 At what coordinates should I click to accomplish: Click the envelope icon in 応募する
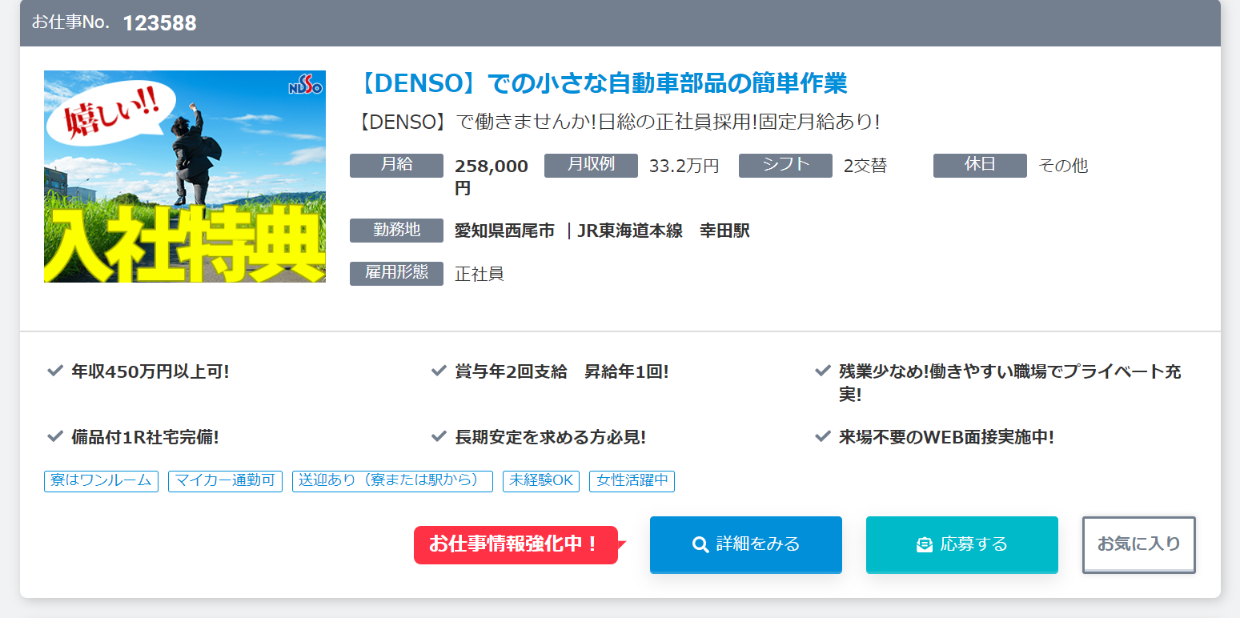point(925,545)
